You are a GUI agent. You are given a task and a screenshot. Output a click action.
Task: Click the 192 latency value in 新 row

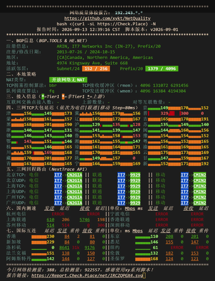[205, 163]
